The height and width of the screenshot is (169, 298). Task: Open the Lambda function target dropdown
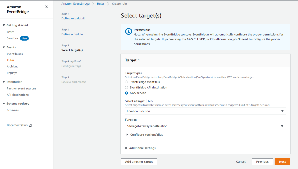pyautogui.click(x=205, y=111)
